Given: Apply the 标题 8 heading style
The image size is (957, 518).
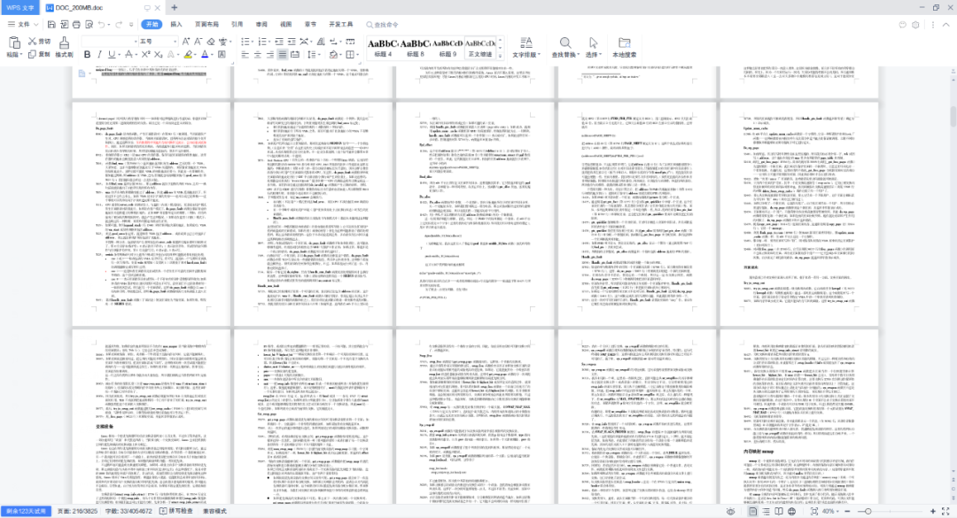Looking at the screenshot, I should 415,48.
